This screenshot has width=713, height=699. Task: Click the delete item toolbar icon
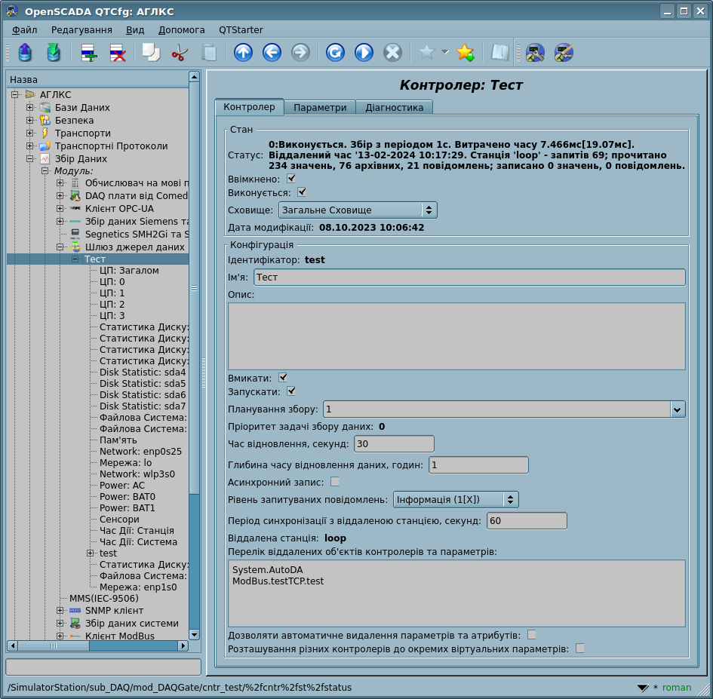(x=117, y=53)
